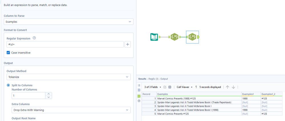The width and height of the screenshot is (285, 121).
Task: Click the question mark icon in Results sidebar
Action: (139, 101)
